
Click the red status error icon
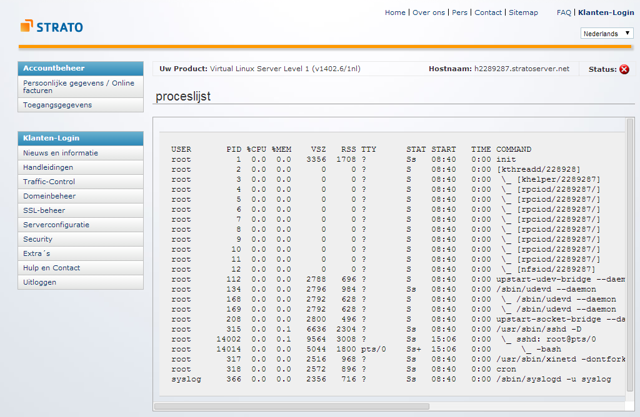pyautogui.click(x=624, y=69)
